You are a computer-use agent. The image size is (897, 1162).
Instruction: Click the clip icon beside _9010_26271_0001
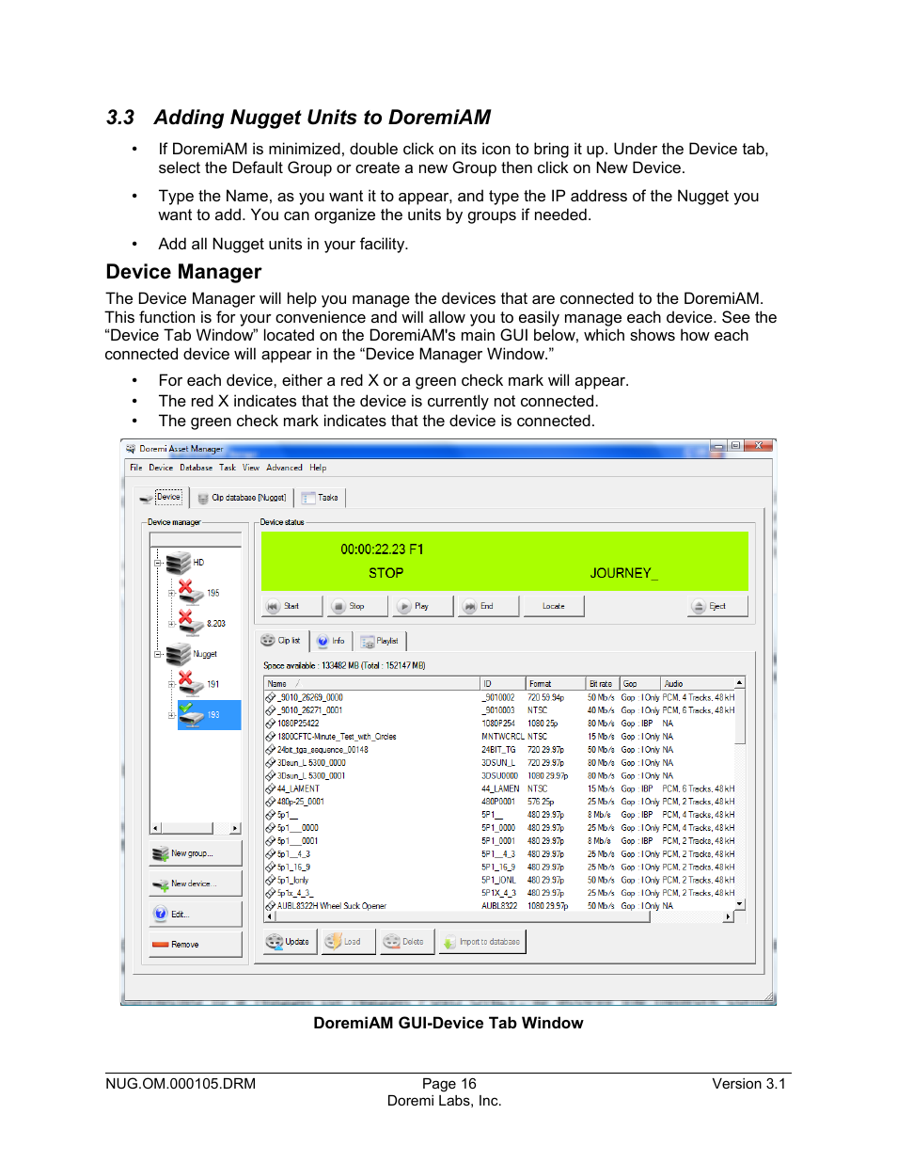271,711
